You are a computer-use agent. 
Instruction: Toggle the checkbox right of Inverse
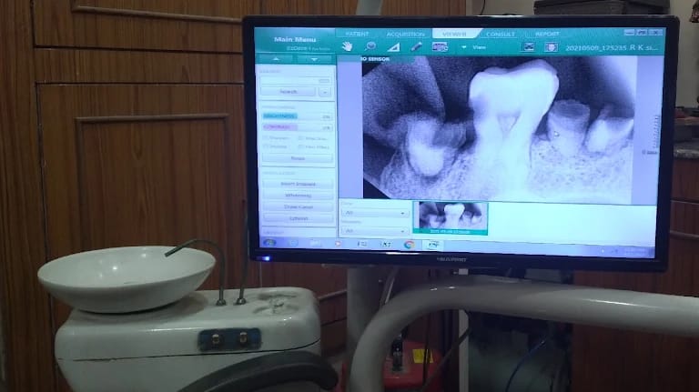tap(301, 146)
